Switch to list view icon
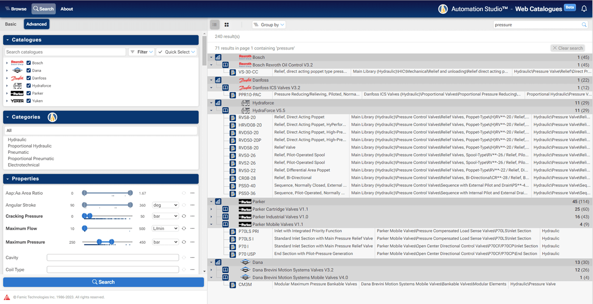The height and width of the screenshot is (304, 593). [214, 25]
